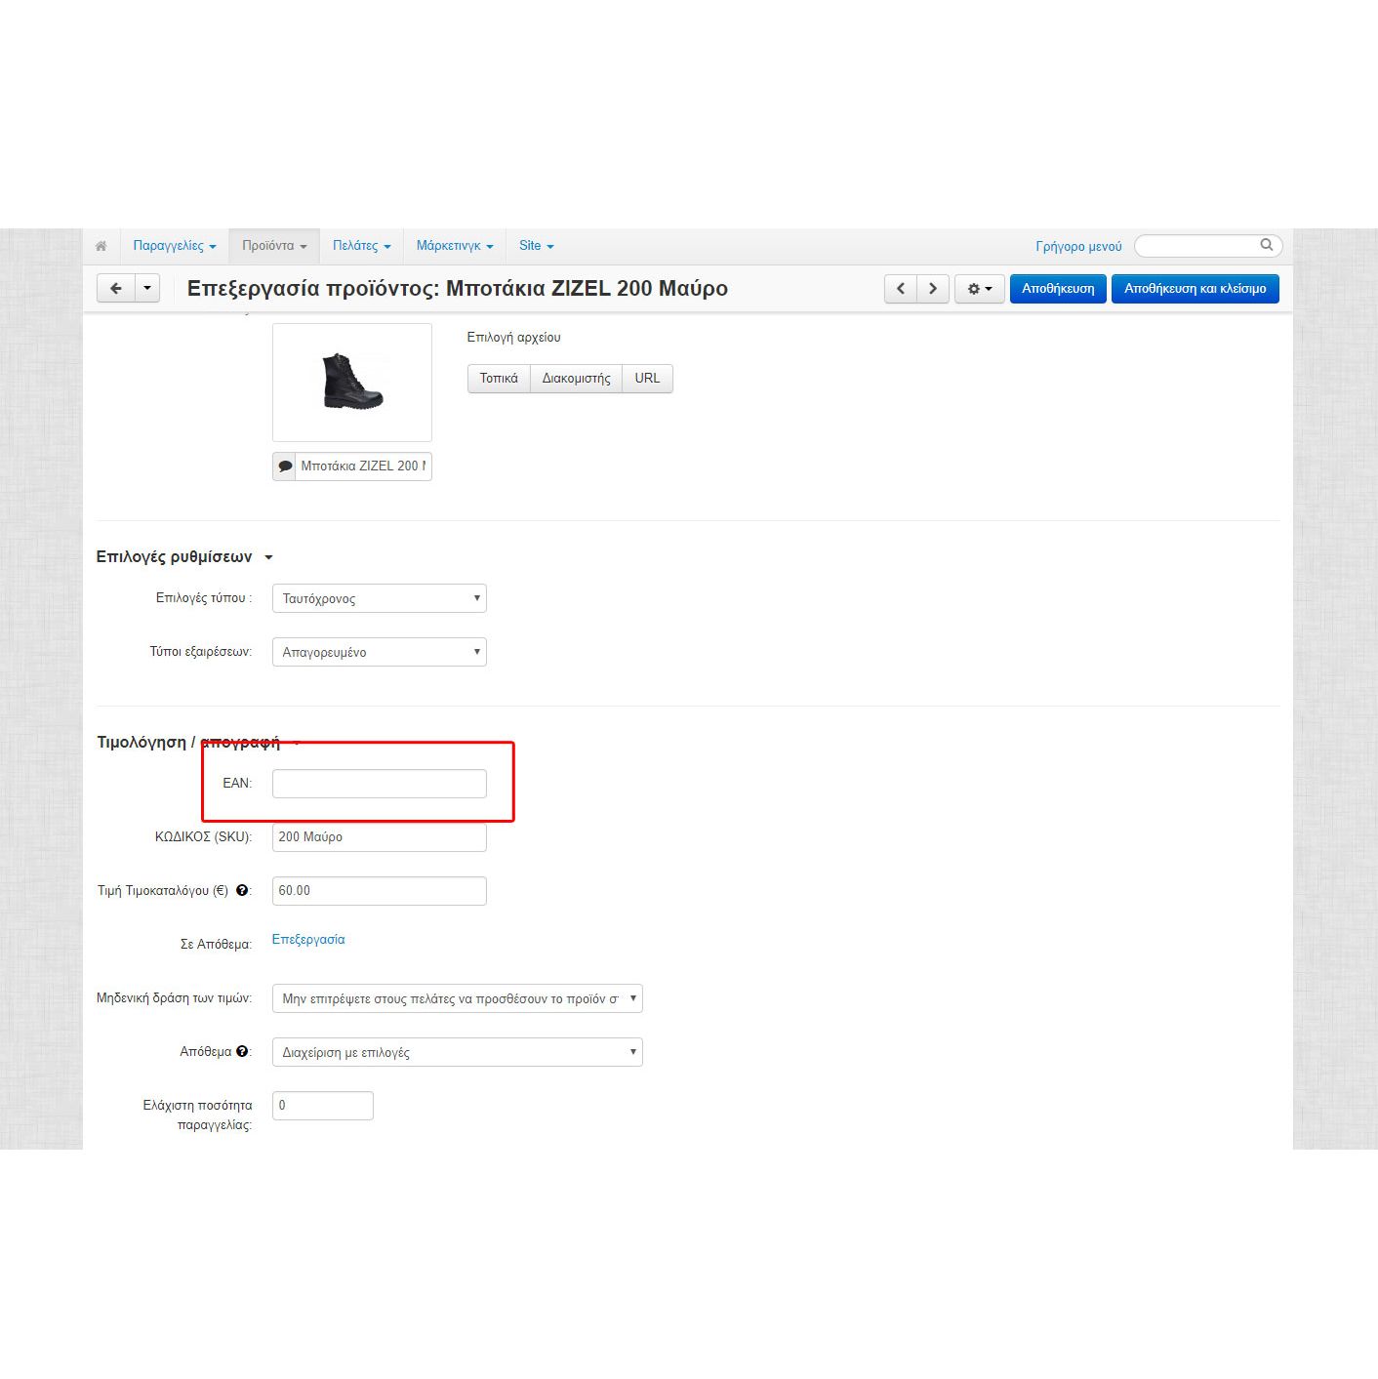Click the home icon in navigation bar
The height and width of the screenshot is (1379, 1378).
(101, 246)
